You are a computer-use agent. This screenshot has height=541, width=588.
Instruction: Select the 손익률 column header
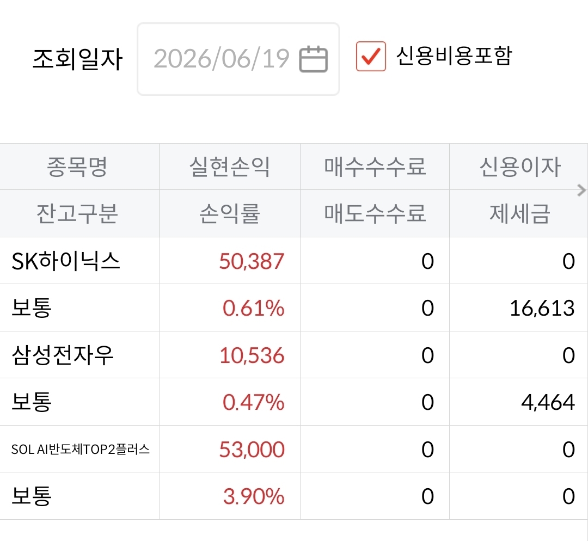[230, 214]
